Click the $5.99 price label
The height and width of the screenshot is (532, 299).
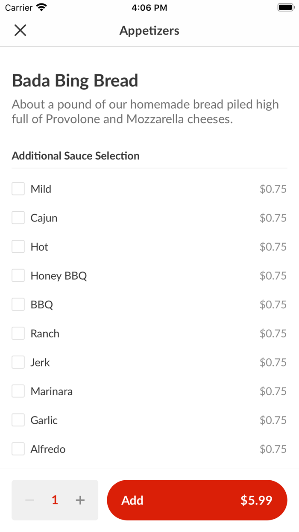tap(256, 500)
